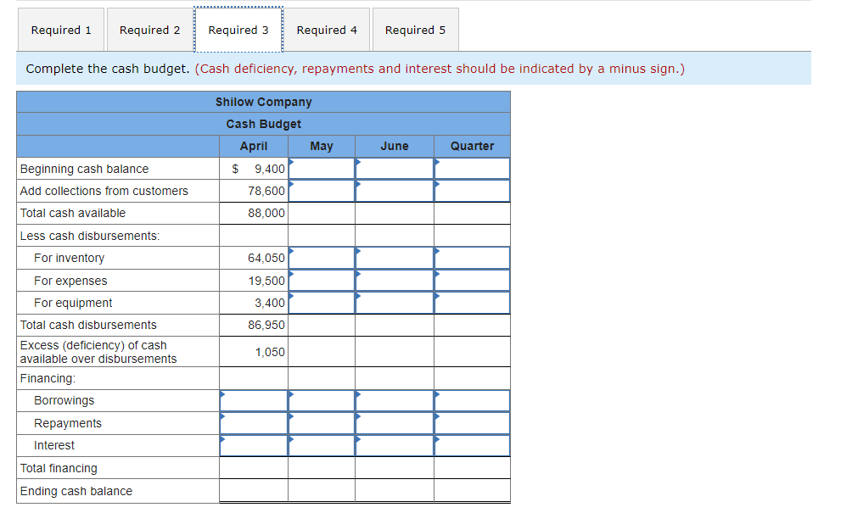852x513 pixels.
Task: Click Quarter Beginning cash balance cell
Action: (472, 168)
